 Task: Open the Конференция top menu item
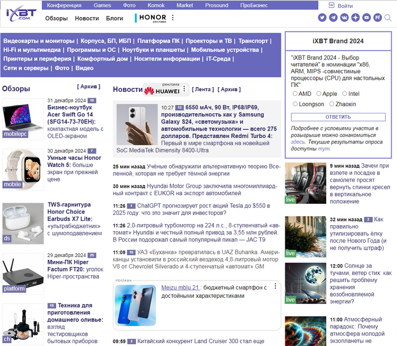[x=64, y=5]
